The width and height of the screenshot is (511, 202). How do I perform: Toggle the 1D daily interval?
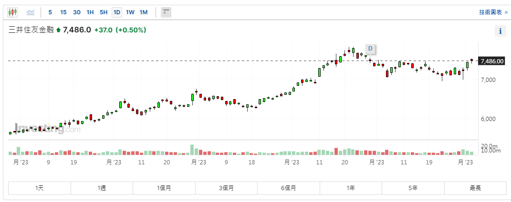point(116,12)
